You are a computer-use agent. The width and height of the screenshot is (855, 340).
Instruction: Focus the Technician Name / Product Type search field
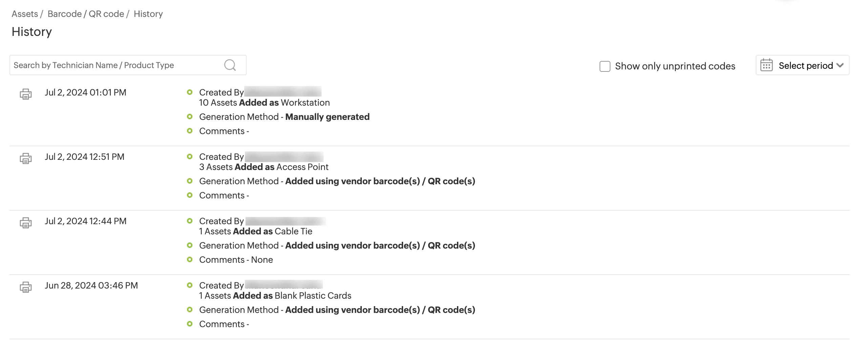click(x=115, y=65)
